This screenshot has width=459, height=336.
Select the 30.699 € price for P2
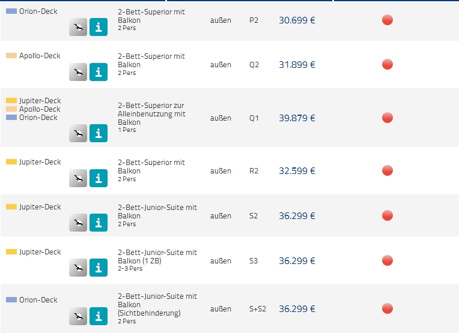tap(297, 20)
